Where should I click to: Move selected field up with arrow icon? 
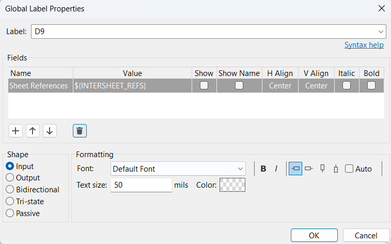(33, 131)
